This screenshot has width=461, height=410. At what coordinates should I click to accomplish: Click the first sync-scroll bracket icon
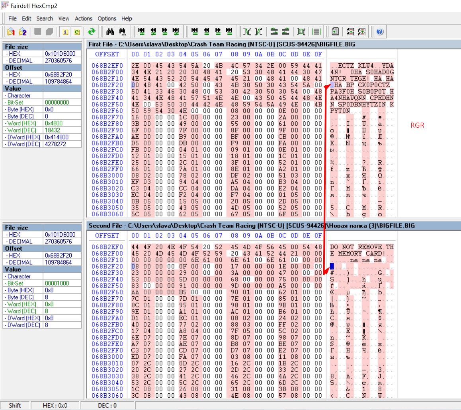pyautogui.click(x=247, y=31)
